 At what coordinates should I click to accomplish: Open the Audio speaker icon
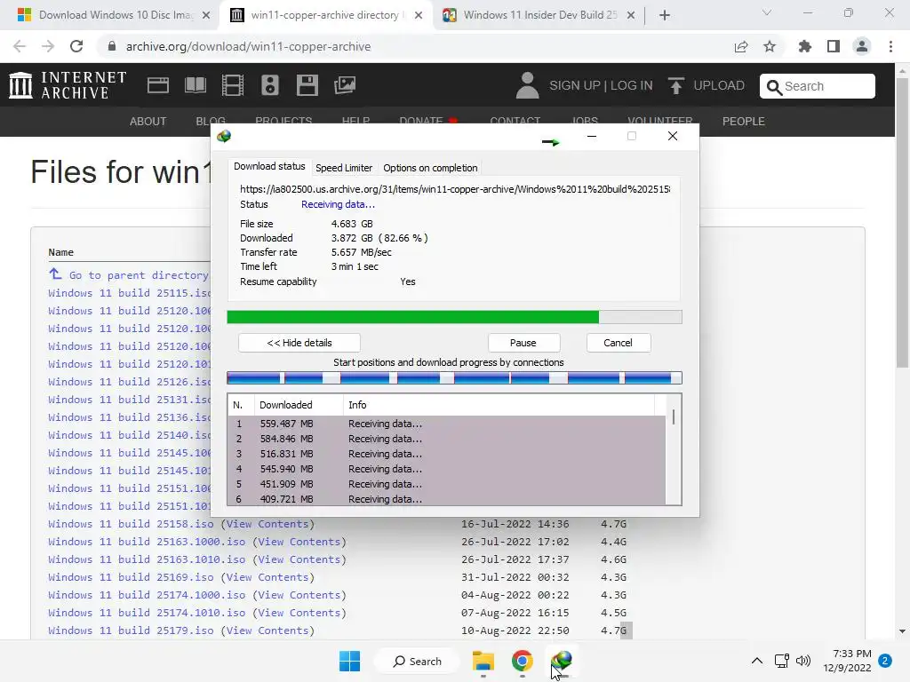[270, 85]
